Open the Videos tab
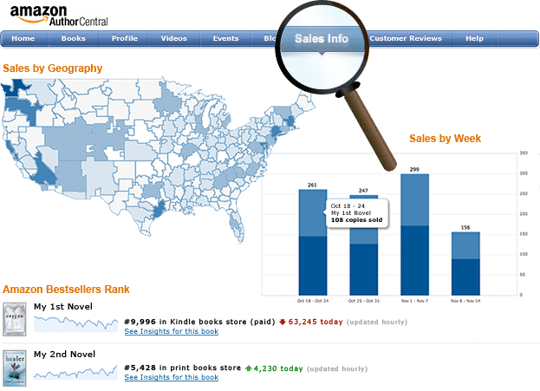 pyautogui.click(x=174, y=38)
